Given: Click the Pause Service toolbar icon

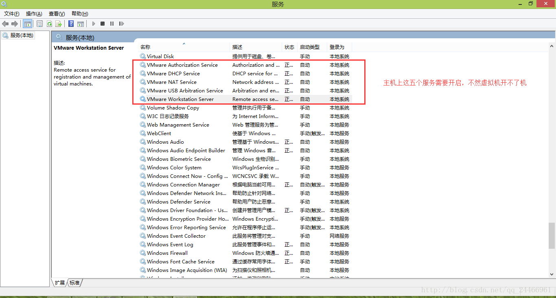Looking at the screenshot, I should [112, 24].
